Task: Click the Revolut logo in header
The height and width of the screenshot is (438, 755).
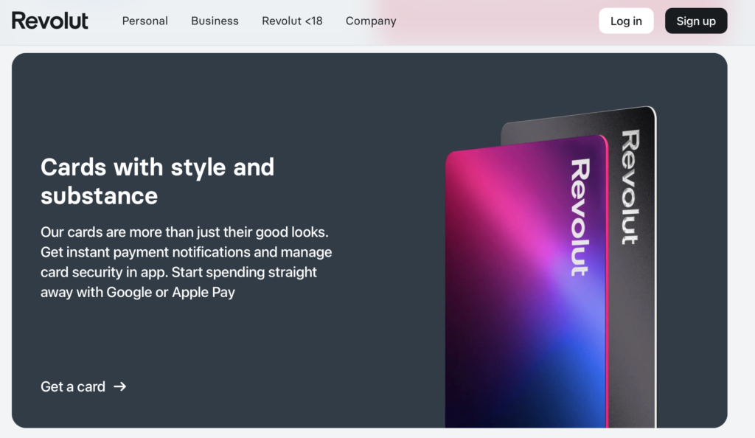Action: [x=50, y=21]
